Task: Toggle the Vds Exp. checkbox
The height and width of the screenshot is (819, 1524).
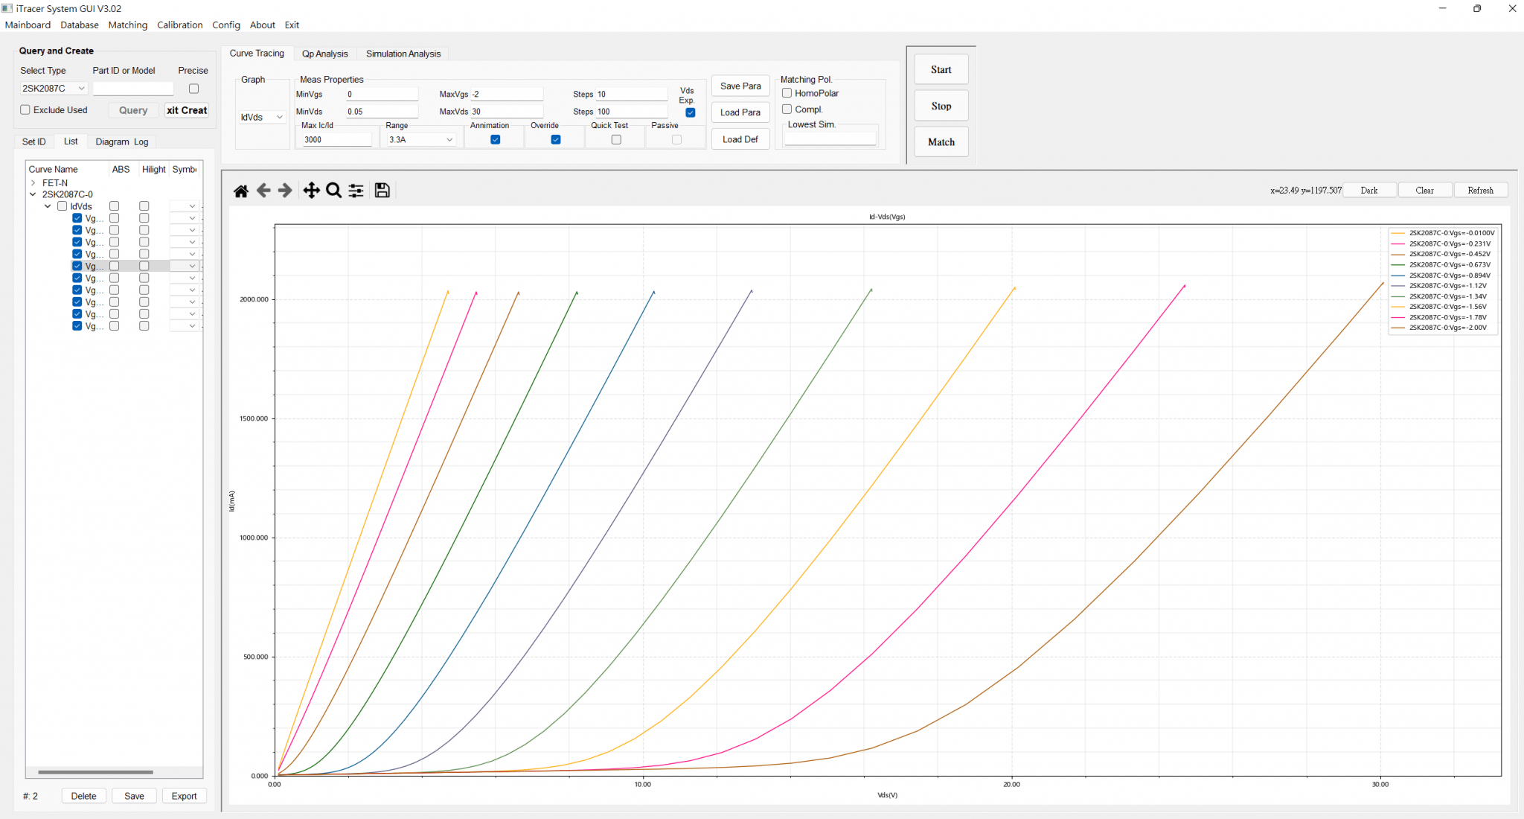Action: (691, 112)
